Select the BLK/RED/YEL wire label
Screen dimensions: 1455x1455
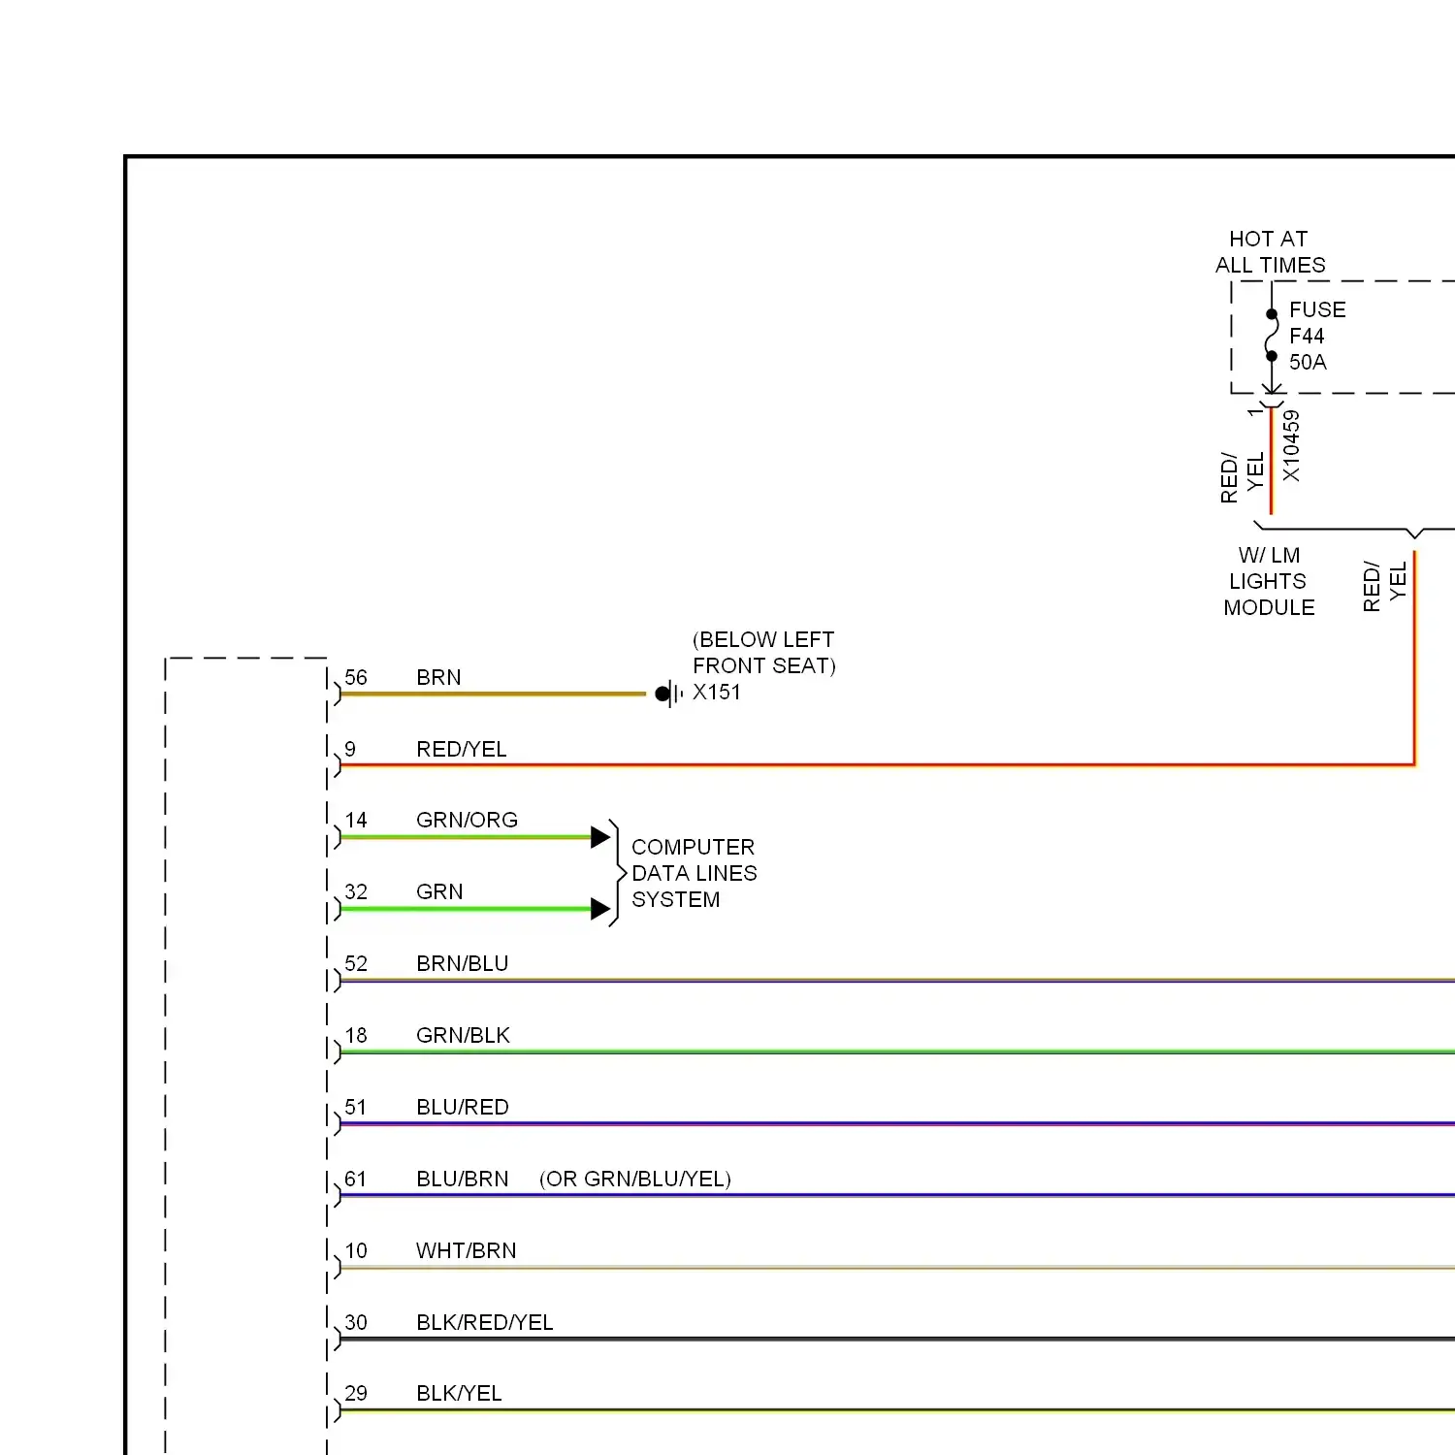[485, 1322]
